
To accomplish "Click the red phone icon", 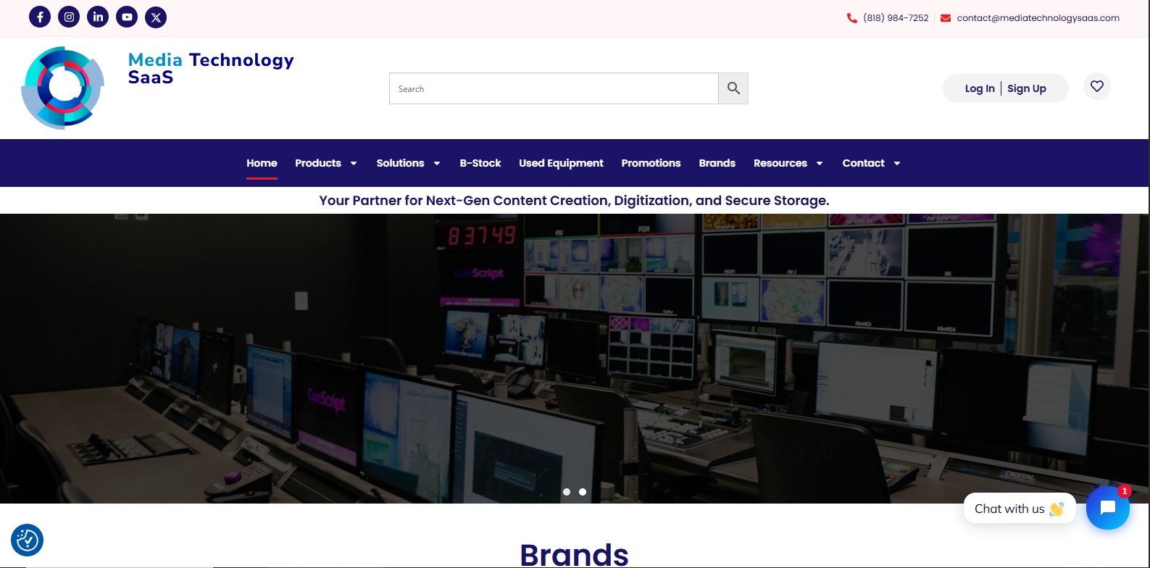I will click(x=852, y=18).
